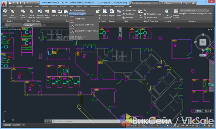Image resolution: width=216 pixels, height=129 pixels.
Task: Click Extract Data button
Action: click(151, 18)
